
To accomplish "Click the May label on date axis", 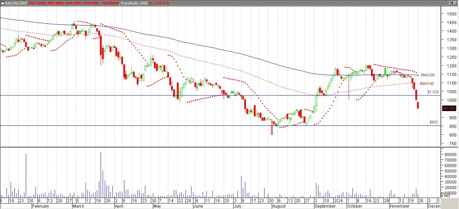I will pyautogui.click(x=157, y=206).
